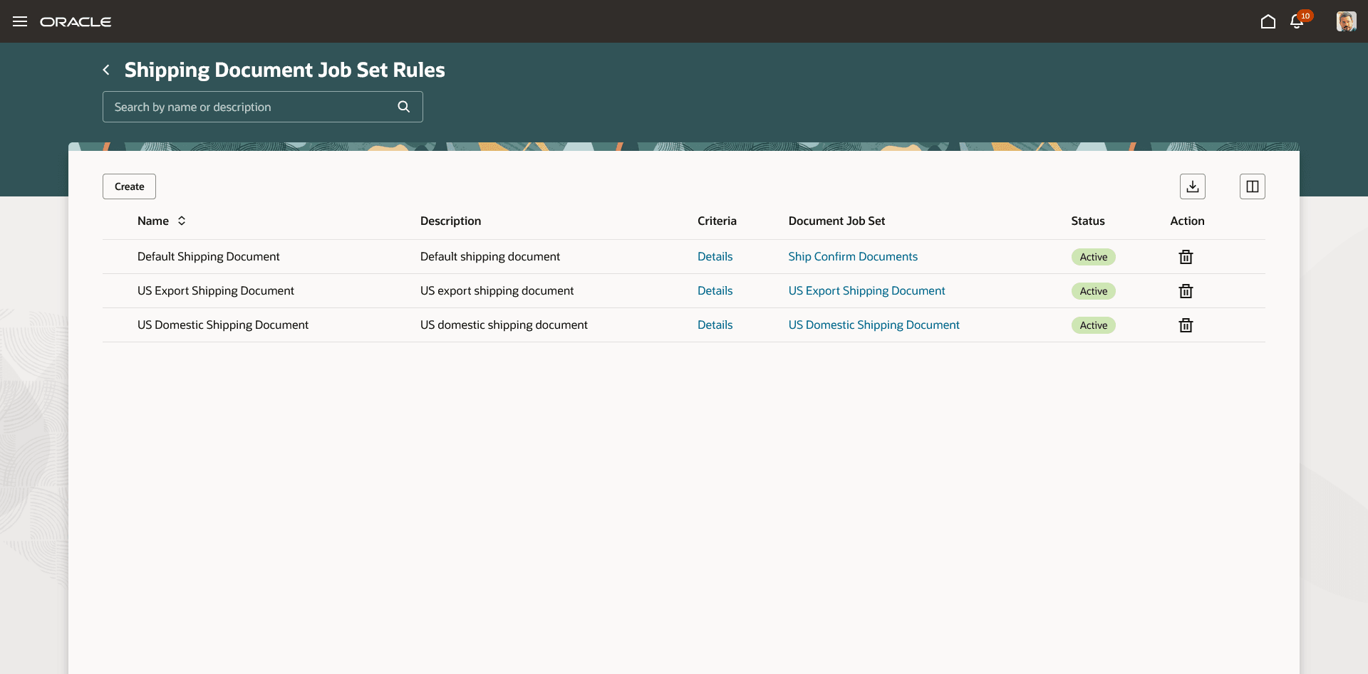Screen dimensions: 1368x674
Task: Open the user profile avatar menu
Action: click(1346, 21)
